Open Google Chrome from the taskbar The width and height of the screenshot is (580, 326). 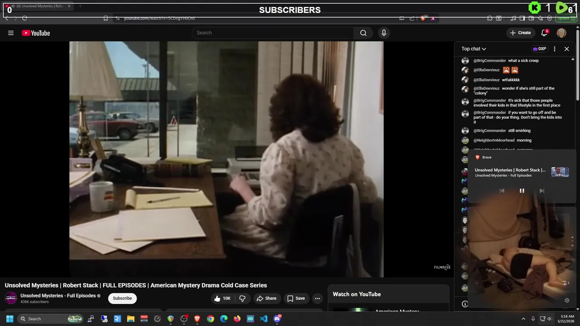[x=210, y=319]
